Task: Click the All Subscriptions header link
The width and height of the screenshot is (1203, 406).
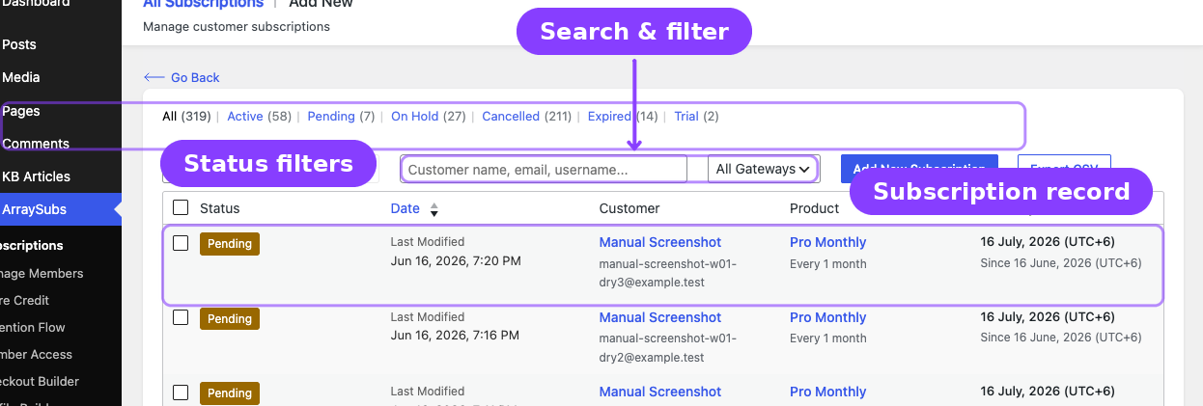Action: click(x=204, y=4)
